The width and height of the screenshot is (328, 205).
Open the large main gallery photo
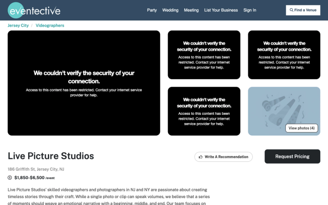tap(84, 83)
